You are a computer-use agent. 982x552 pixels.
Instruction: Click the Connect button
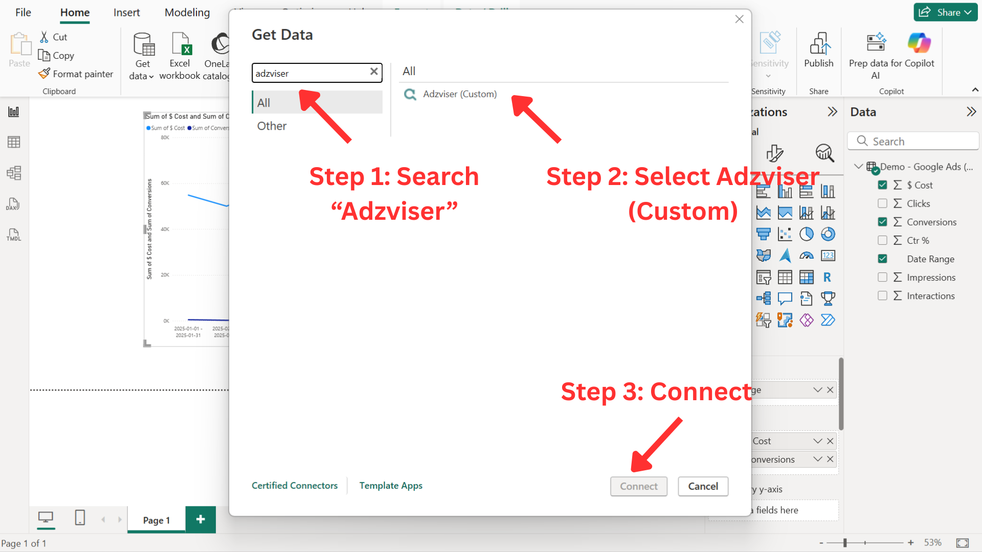coord(638,486)
